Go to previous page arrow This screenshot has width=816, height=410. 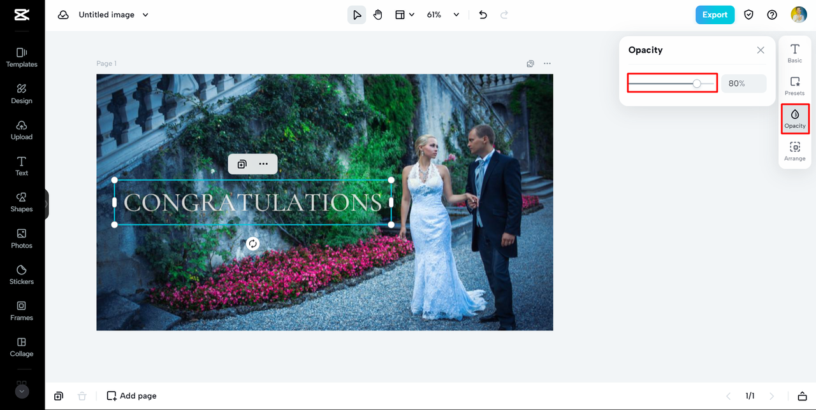[x=729, y=396]
